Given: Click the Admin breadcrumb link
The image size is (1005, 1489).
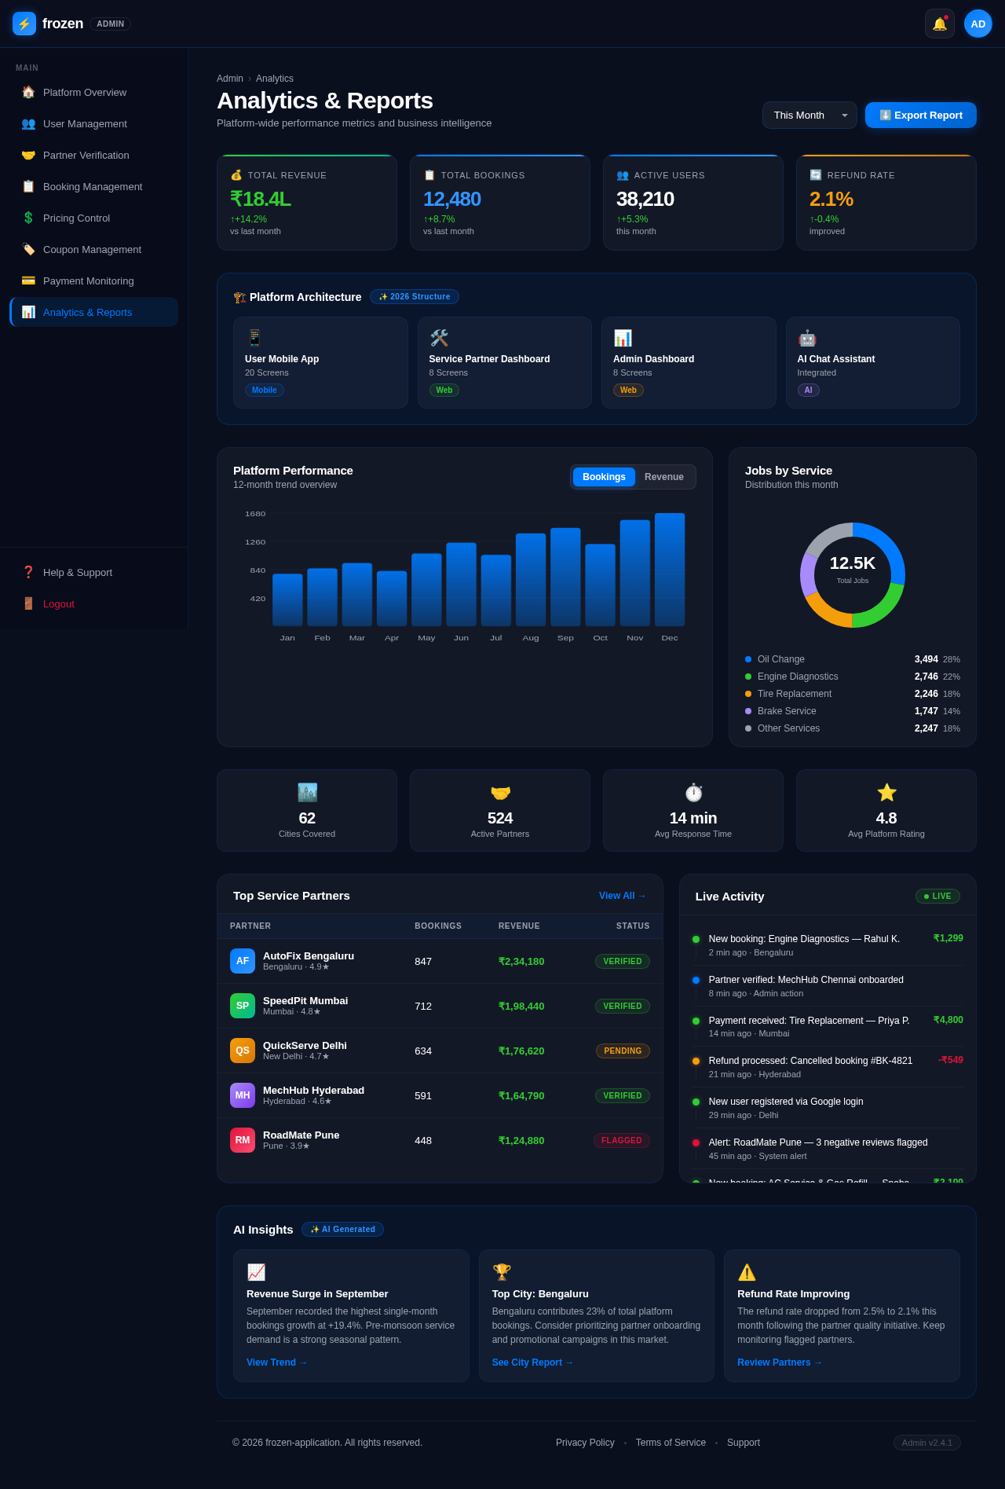Looking at the screenshot, I should click(x=230, y=79).
